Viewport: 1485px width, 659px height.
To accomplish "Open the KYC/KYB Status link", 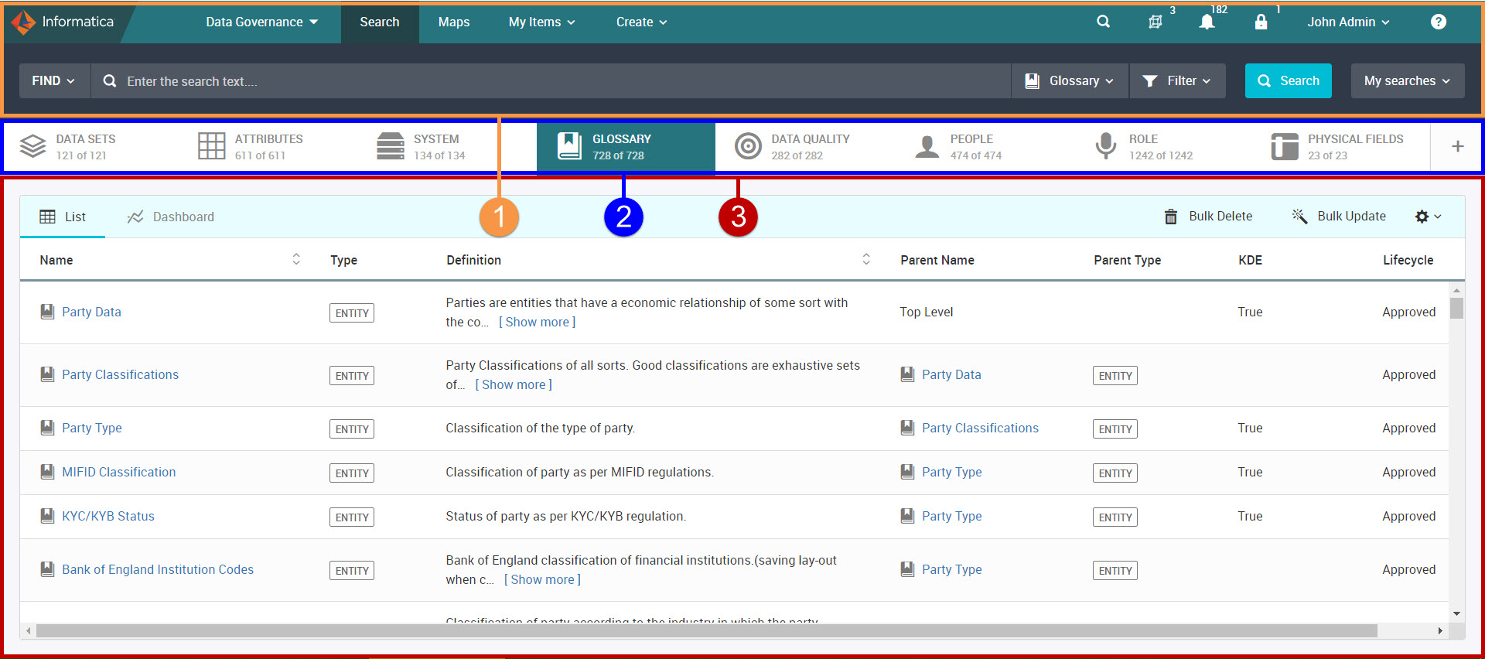I will [x=108, y=516].
